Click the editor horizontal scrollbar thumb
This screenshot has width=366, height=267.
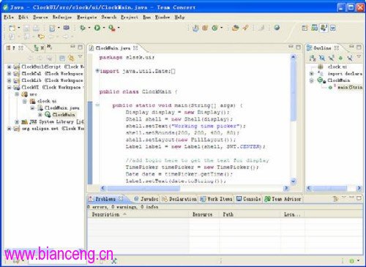[x=143, y=188]
